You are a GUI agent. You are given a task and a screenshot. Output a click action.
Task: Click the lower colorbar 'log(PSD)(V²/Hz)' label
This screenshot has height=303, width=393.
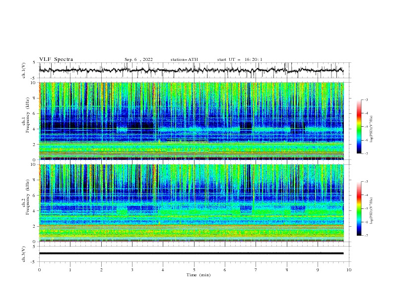371,211
